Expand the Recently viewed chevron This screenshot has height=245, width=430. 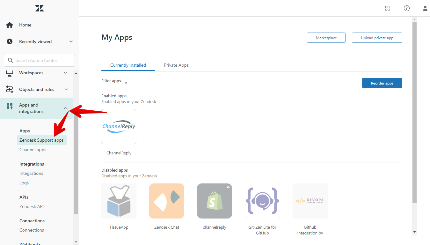71,41
